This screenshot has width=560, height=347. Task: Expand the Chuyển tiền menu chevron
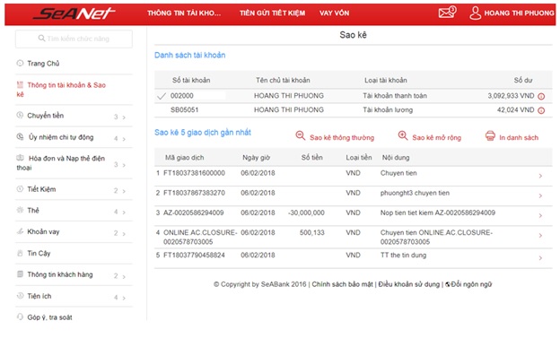coord(124,117)
